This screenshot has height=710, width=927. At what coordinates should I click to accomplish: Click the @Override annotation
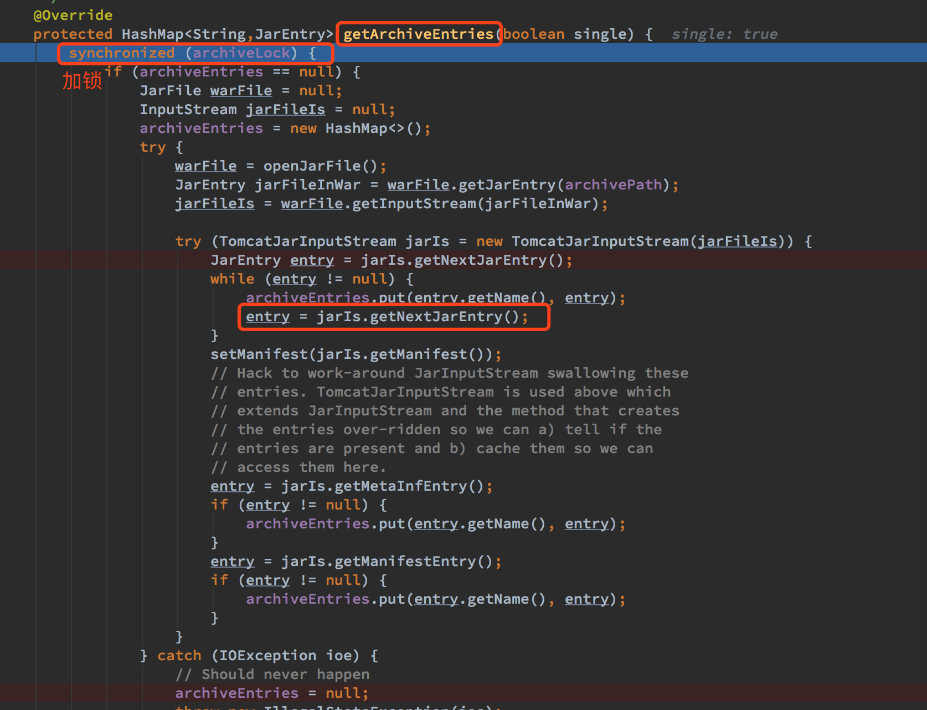pos(73,15)
